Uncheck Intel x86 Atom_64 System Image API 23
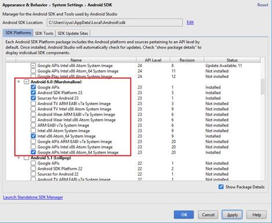This screenshot has width=272, height=223. point(33,136)
